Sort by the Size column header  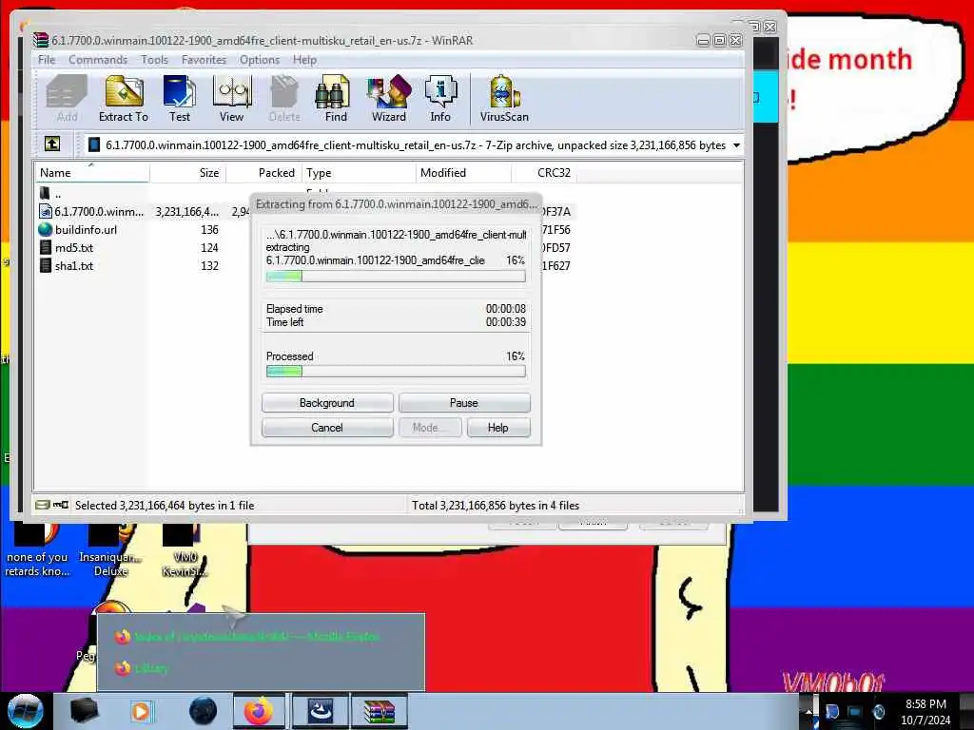187,173
